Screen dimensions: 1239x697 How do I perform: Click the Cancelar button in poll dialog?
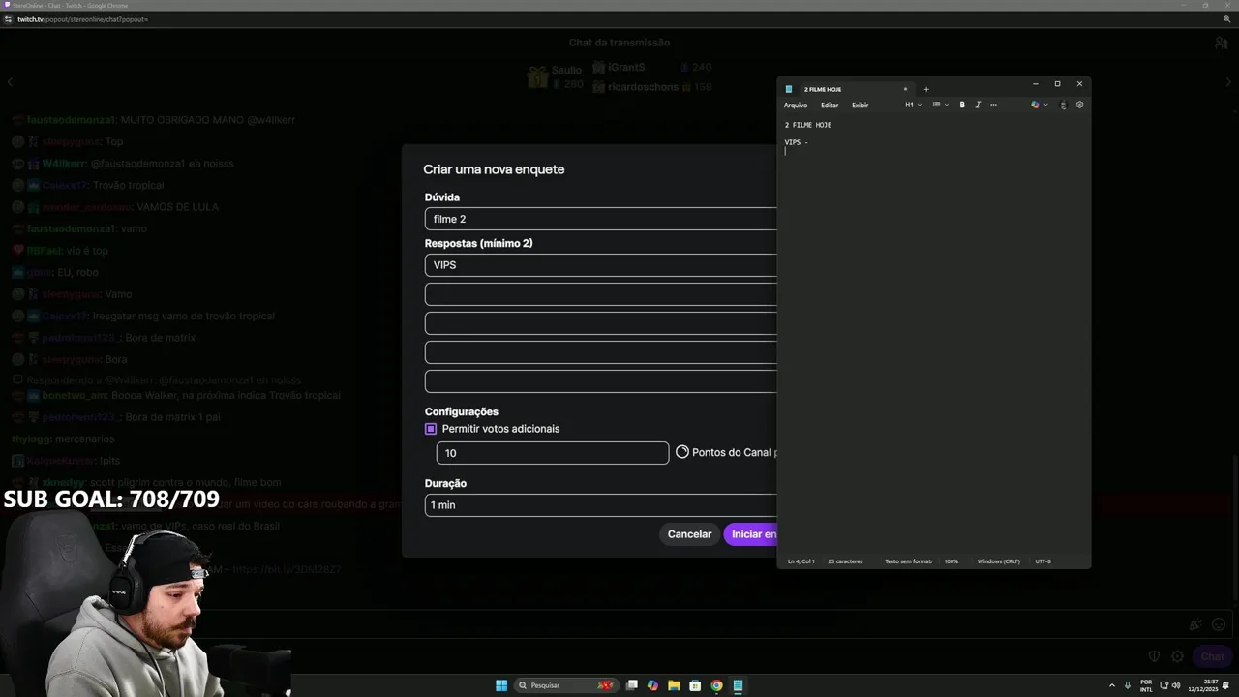click(689, 534)
